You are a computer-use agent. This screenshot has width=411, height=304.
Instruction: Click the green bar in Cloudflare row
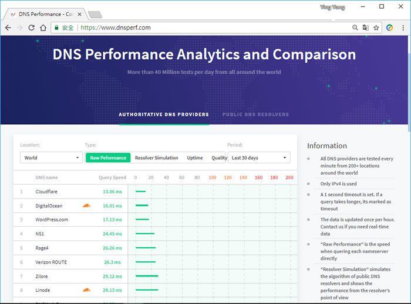coord(140,192)
